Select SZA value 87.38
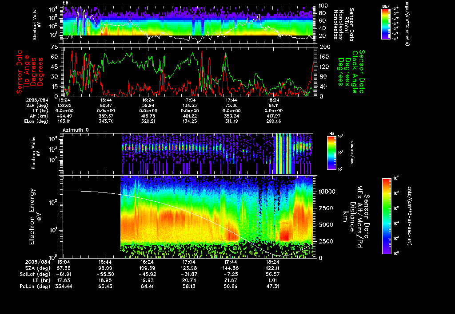 pos(63,268)
